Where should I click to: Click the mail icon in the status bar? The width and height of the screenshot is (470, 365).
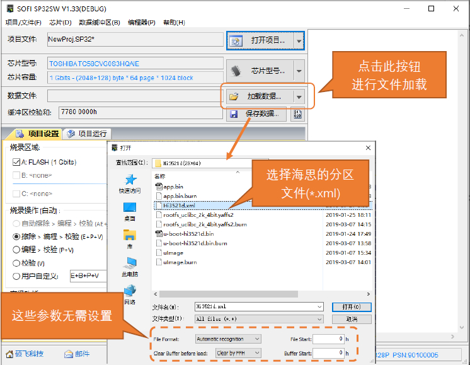[69, 354]
